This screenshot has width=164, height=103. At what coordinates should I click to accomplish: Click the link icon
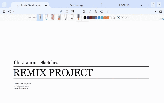tap(90, 11)
